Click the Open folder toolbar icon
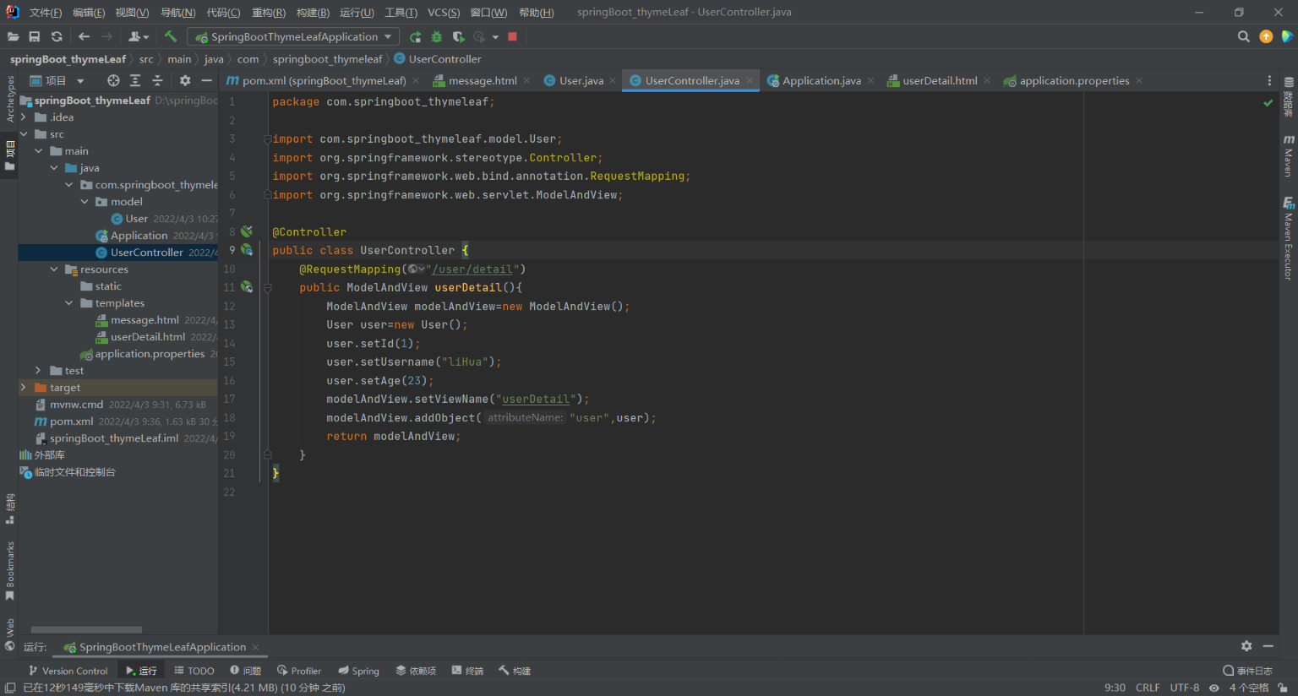1298x696 pixels. (13, 36)
